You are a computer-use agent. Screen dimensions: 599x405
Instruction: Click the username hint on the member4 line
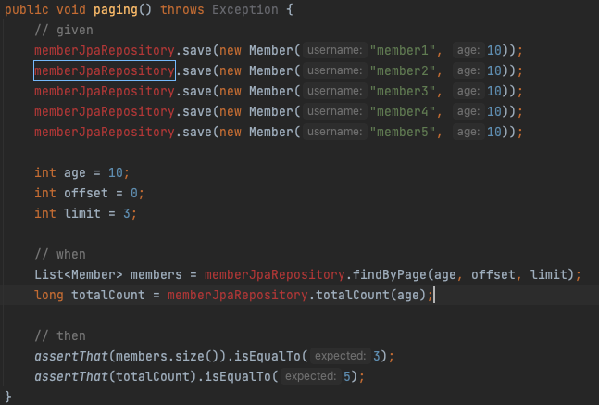(x=335, y=111)
